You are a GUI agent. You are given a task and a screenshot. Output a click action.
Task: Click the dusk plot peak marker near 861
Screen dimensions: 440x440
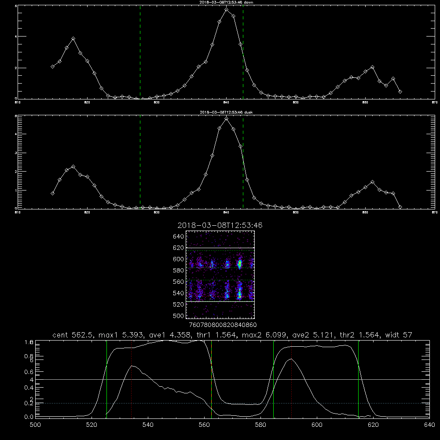pyautogui.click(x=372, y=182)
